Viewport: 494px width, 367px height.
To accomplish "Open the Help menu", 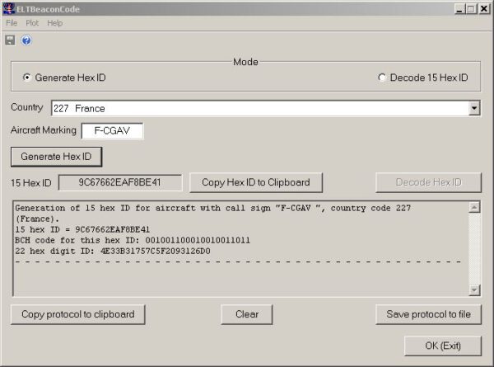I will click(54, 23).
